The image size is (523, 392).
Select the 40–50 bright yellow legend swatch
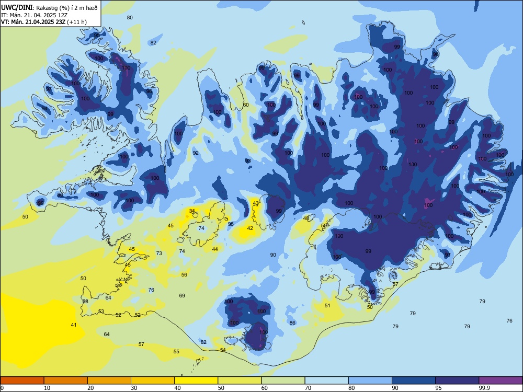click(196, 381)
